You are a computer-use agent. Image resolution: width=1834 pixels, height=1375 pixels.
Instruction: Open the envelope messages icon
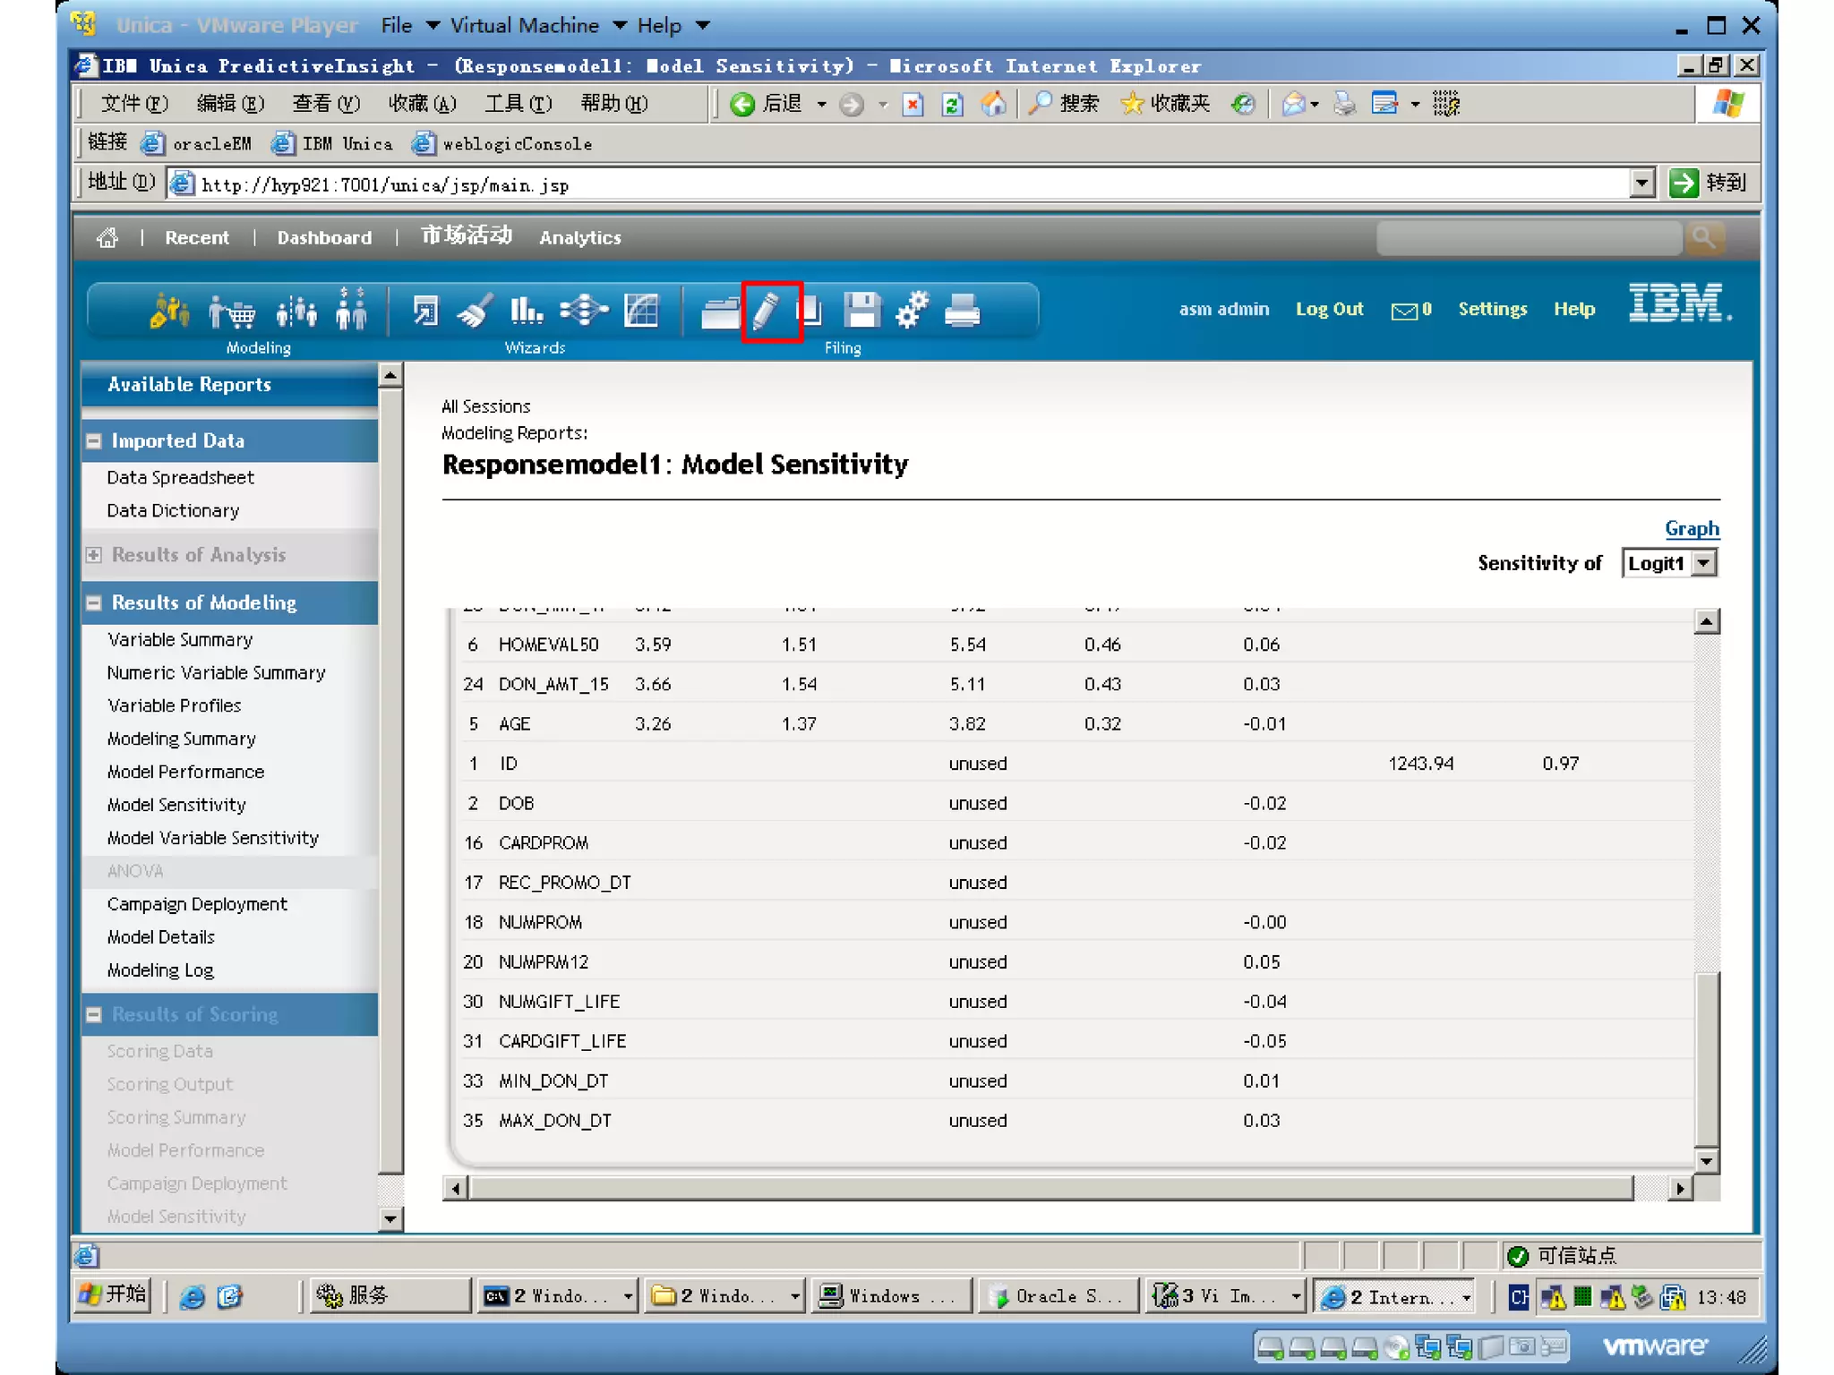(x=1404, y=310)
